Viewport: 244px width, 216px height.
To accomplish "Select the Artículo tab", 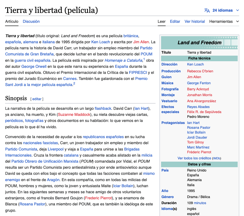I will click(x=12, y=21).
